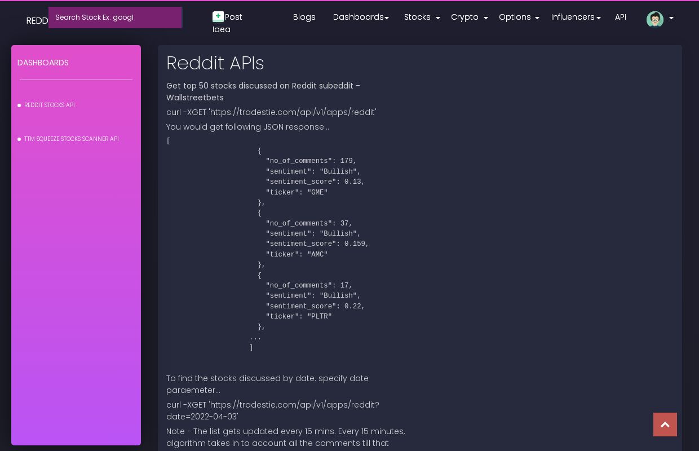The height and width of the screenshot is (451, 699).
Task: Click the DASHBOARDS sidebar heading
Action: [43, 63]
